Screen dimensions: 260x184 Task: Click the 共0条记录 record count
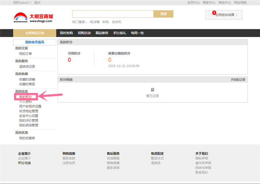(238, 80)
